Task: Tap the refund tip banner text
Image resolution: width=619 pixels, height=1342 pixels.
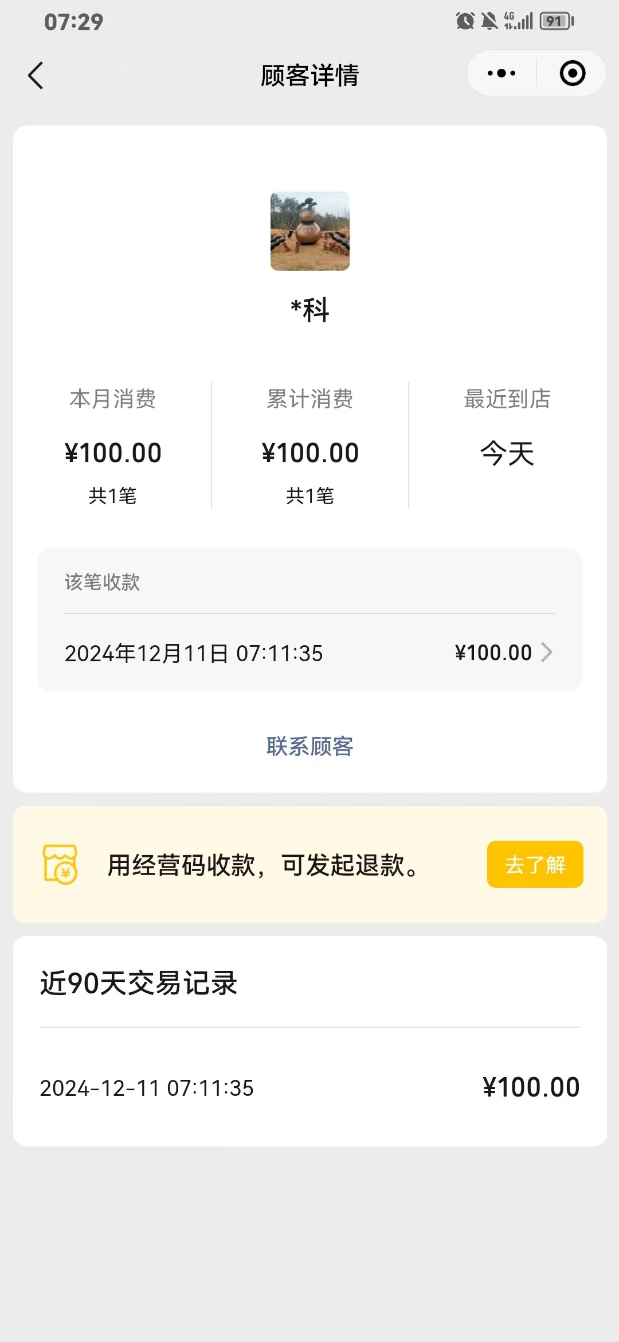Action: pyautogui.click(x=264, y=865)
